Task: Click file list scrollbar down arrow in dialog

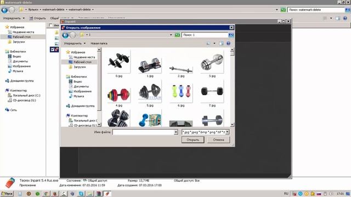Action: pyautogui.click(x=232, y=125)
